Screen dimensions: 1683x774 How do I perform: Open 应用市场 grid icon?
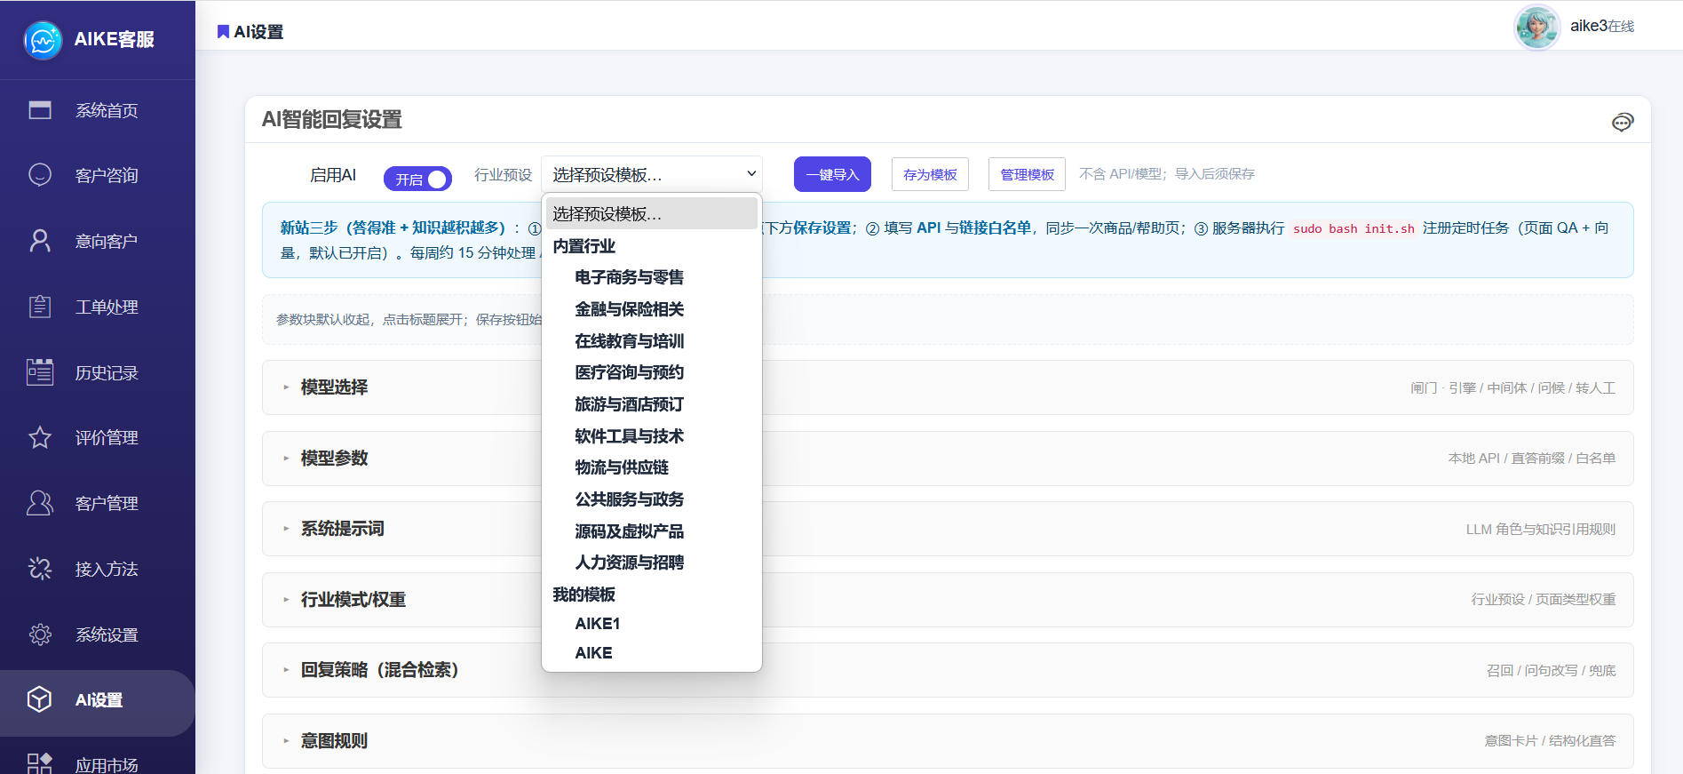tap(40, 763)
